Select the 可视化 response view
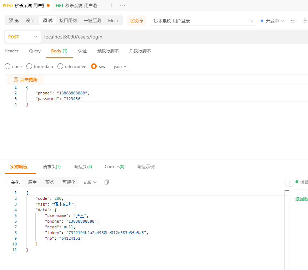Viewport: 308px width, 270px height. click(69, 182)
